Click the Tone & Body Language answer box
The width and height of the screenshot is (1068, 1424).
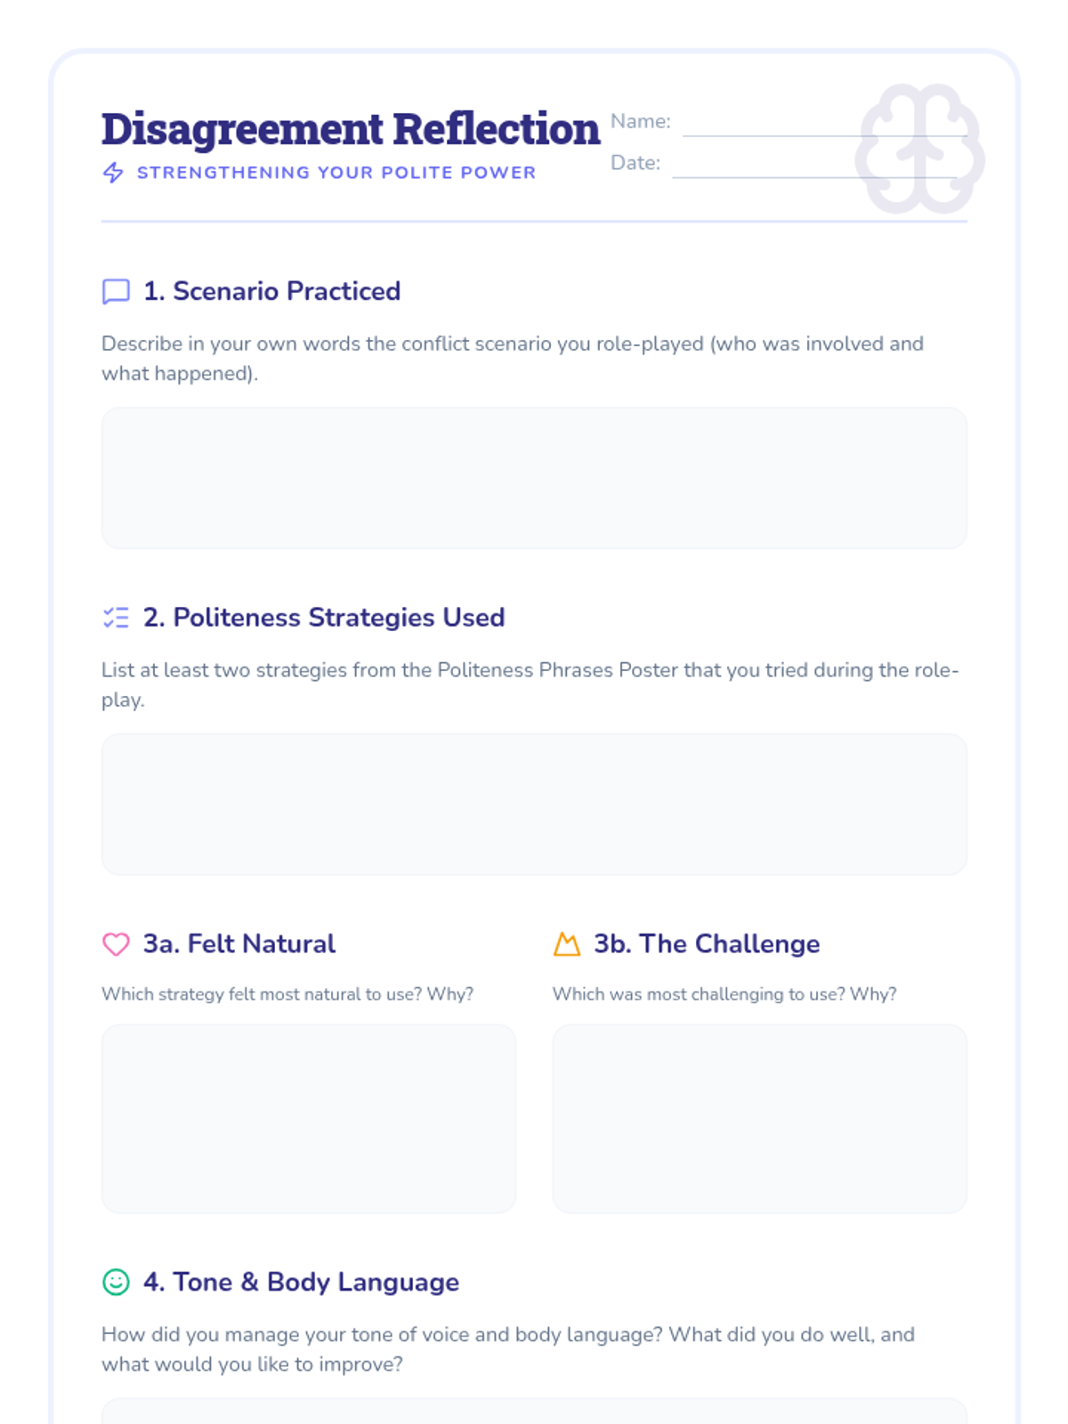coord(534,1412)
